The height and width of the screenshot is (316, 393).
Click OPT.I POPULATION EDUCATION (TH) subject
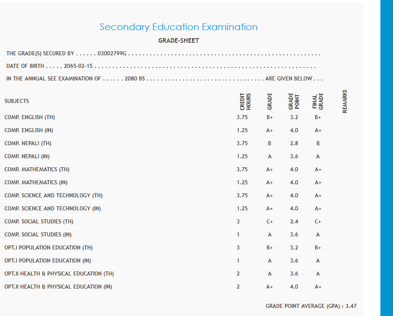click(49, 248)
